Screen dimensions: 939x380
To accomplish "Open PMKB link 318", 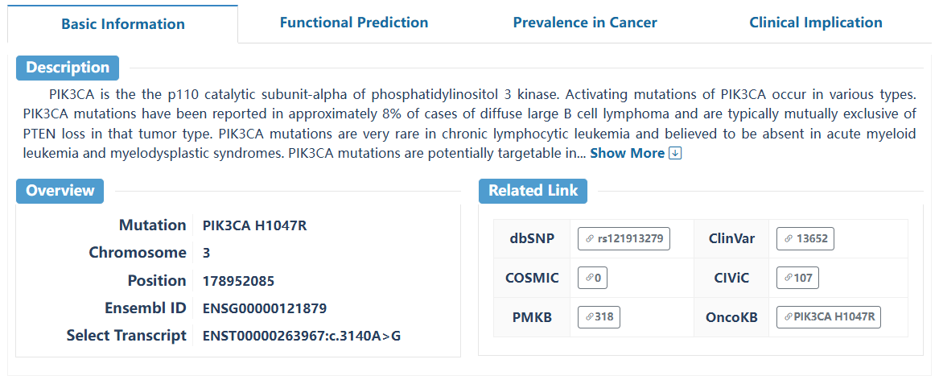I will click(599, 316).
